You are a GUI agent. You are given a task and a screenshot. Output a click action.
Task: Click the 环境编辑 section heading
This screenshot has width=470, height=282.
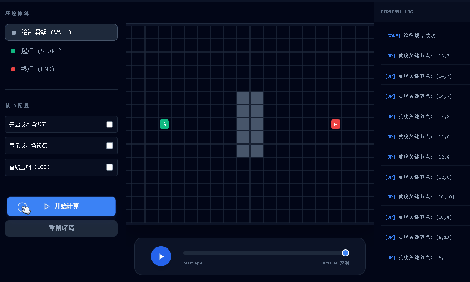17,13
